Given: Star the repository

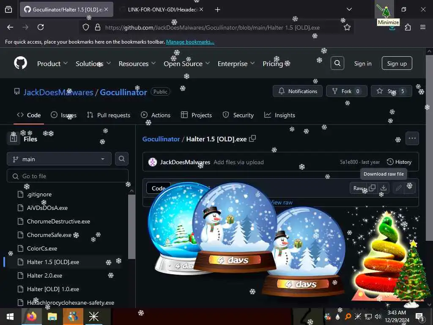Looking at the screenshot, I should (391, 91).
